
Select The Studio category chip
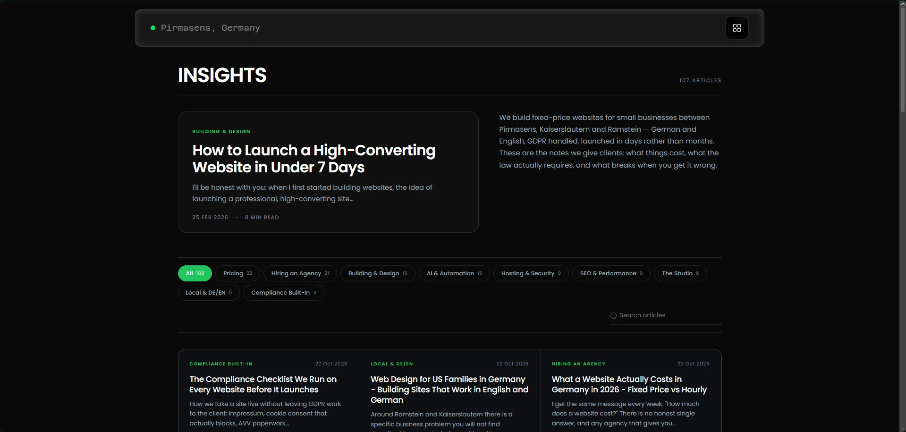[x=680, y=273]
